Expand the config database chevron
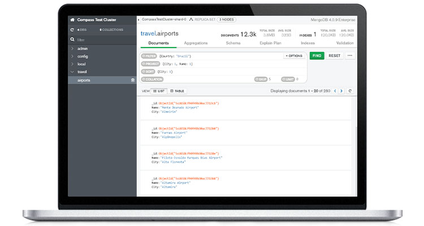 tap(72, 56)
